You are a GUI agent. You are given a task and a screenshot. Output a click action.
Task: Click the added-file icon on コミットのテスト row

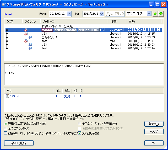30,37
